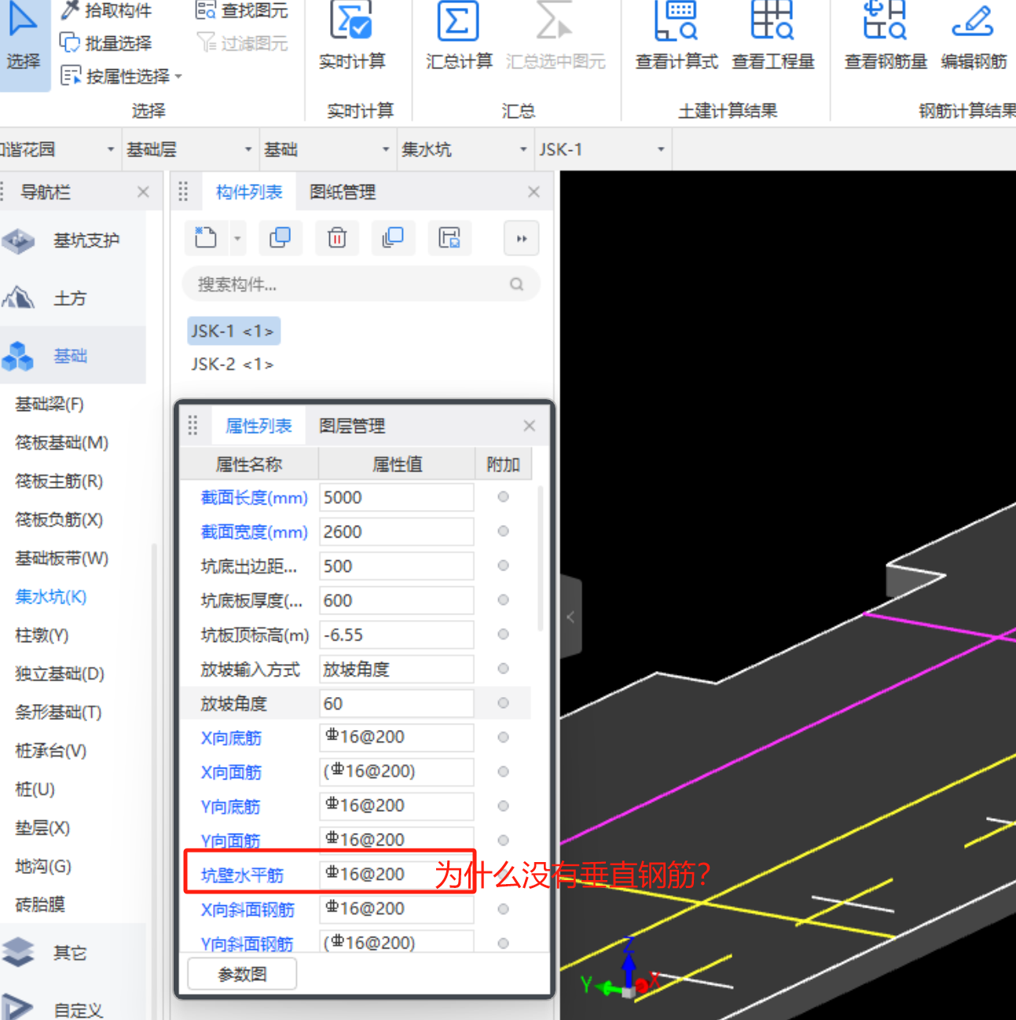This screenshot has width=1016, height=1020.
Task: Toggle 附加 radio for 坑底板厚度 row
Action: tap(504, 600)
